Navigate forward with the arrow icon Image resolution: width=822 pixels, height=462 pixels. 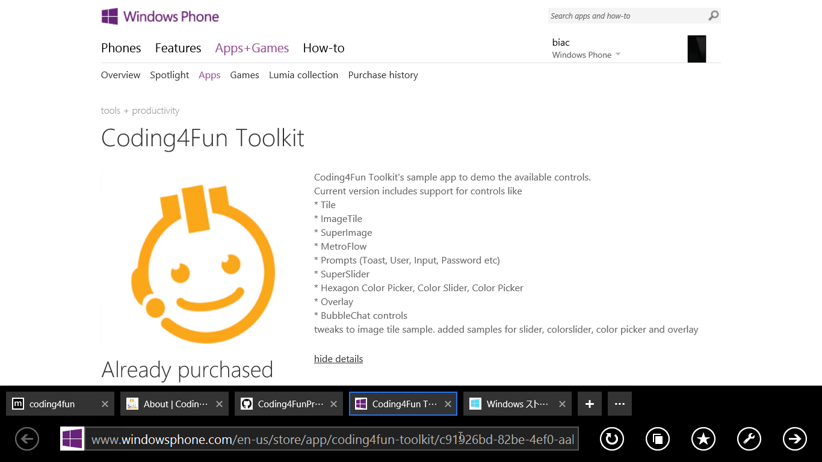[x=794, y=439]
